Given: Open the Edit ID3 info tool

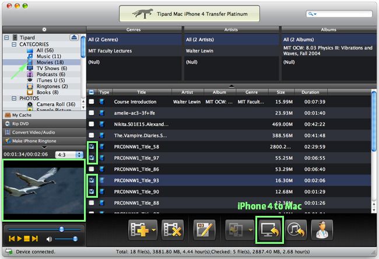Looking at the screenshot, I should [x=204, y=230].
